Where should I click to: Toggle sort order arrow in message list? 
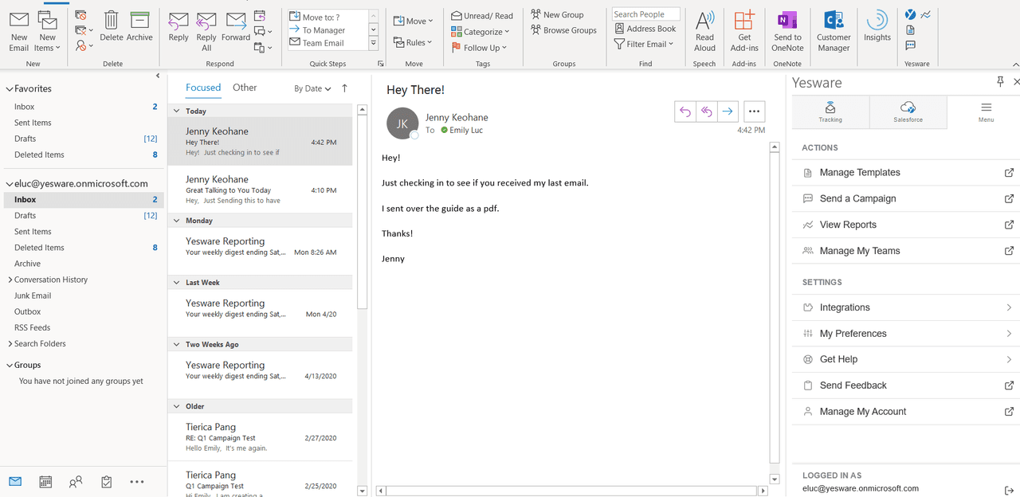tap(344, 88)
